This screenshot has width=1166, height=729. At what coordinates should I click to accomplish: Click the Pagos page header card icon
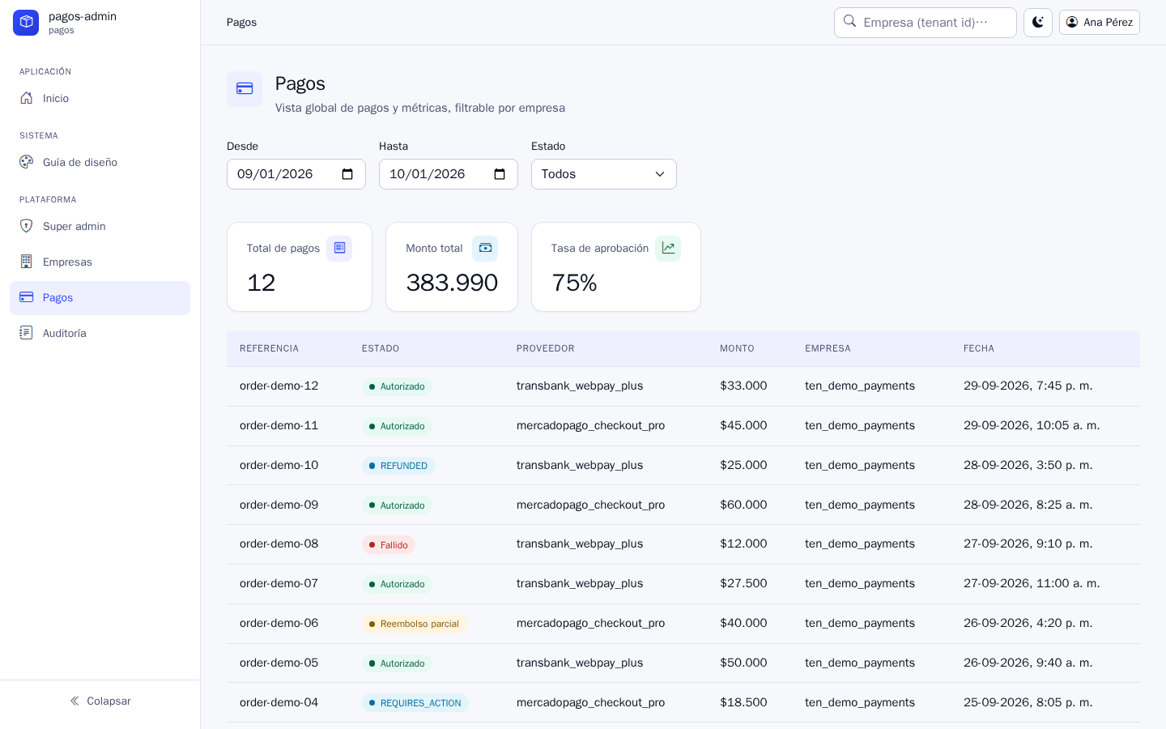245,89
